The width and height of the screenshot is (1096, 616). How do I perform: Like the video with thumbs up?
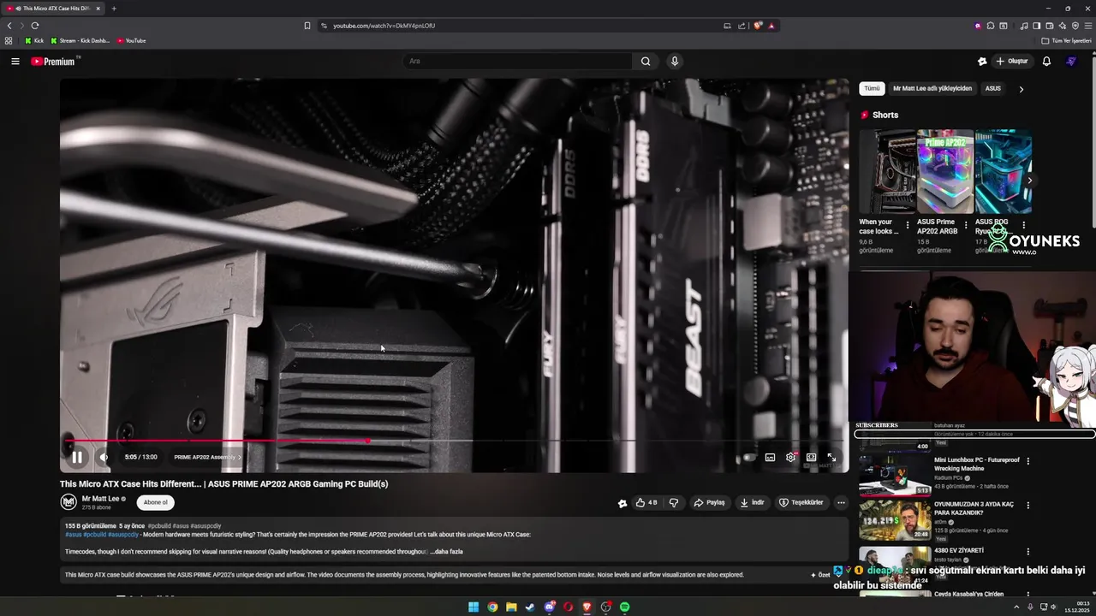646,502
